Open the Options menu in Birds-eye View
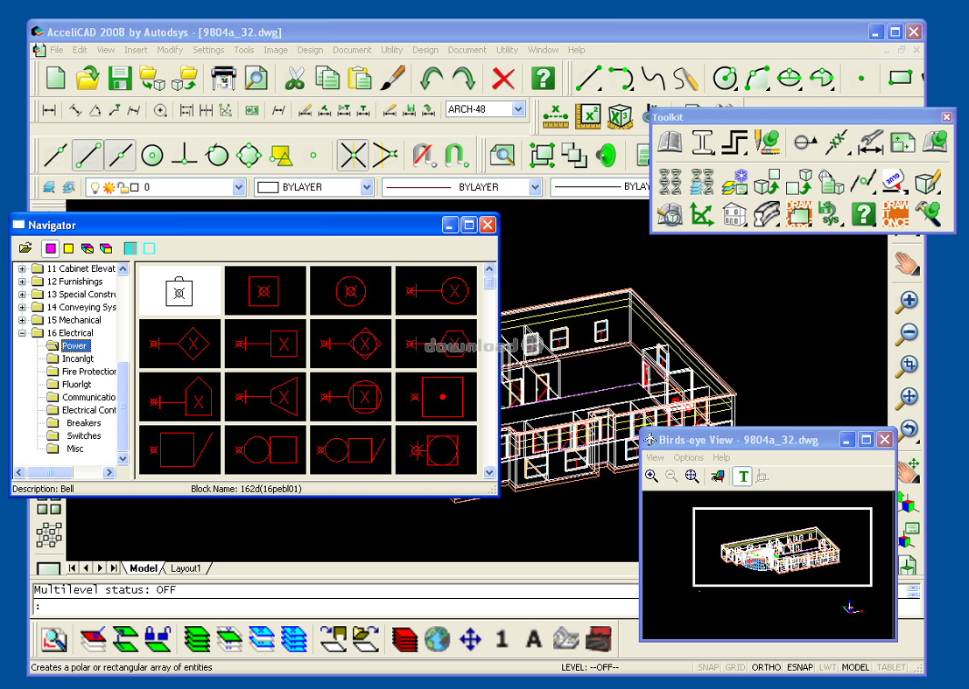 click(688, 457)
